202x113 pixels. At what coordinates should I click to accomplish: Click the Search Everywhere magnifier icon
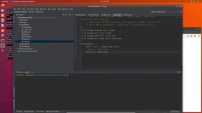(x=181, y=12)
